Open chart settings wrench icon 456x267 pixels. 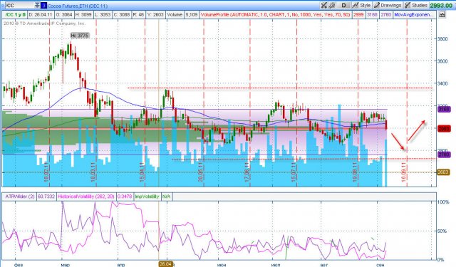[331, 5]
